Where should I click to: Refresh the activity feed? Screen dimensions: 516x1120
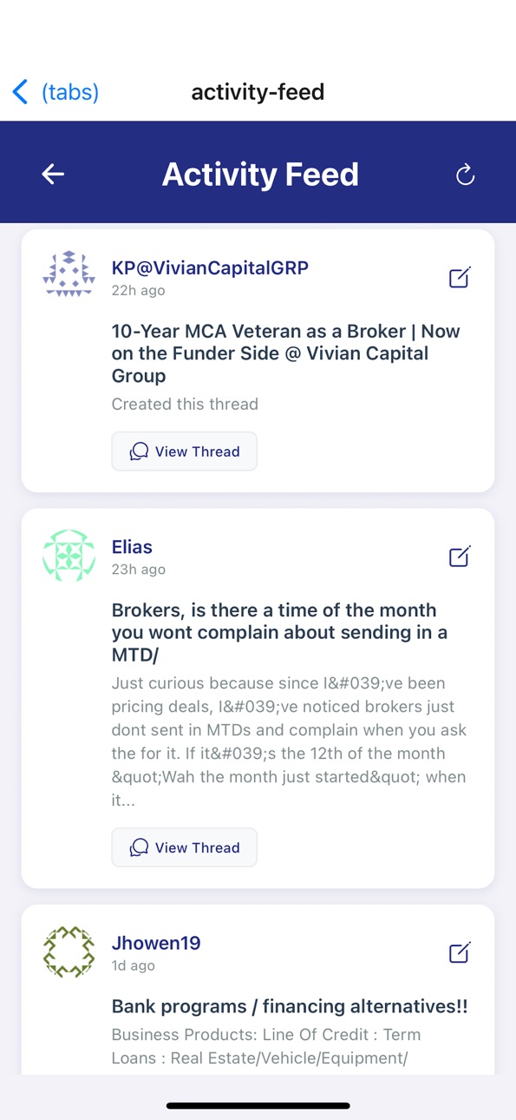pyautogui.click(x=466, y=175)
